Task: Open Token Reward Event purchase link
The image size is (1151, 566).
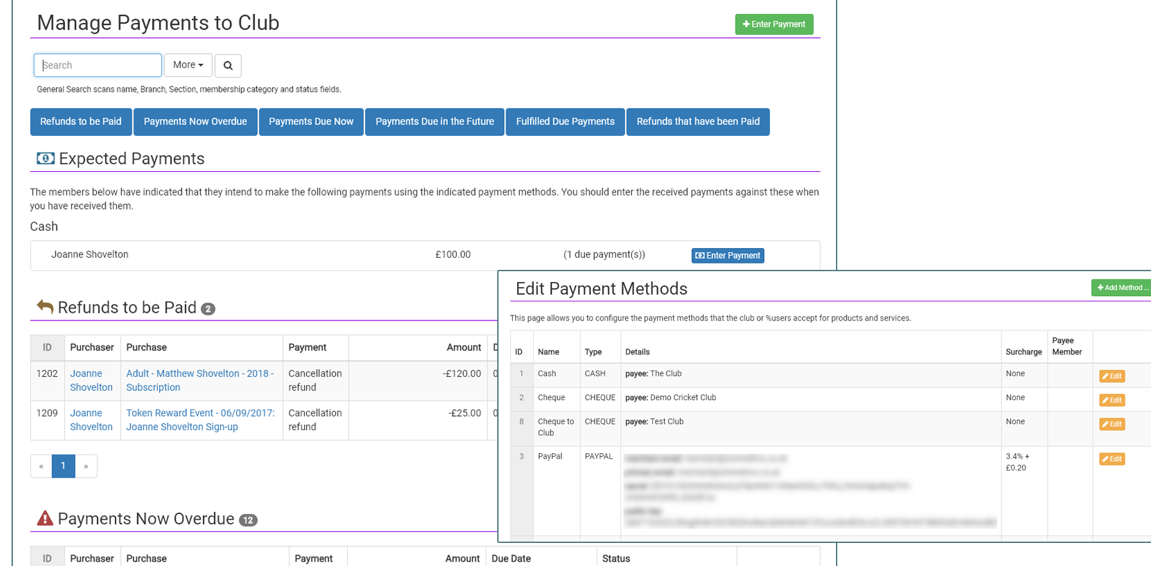Action: point(200,420)
